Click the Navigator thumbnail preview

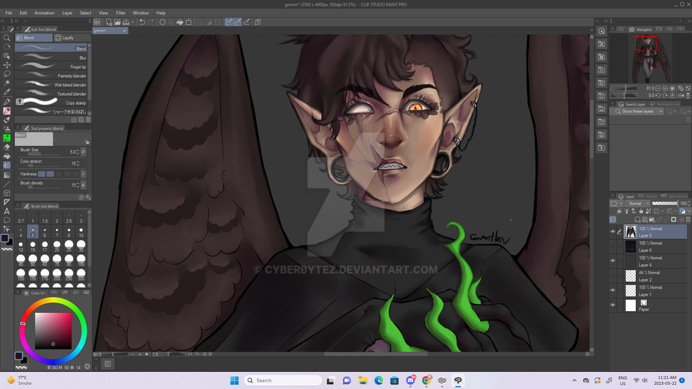click(x=651, y=59)
